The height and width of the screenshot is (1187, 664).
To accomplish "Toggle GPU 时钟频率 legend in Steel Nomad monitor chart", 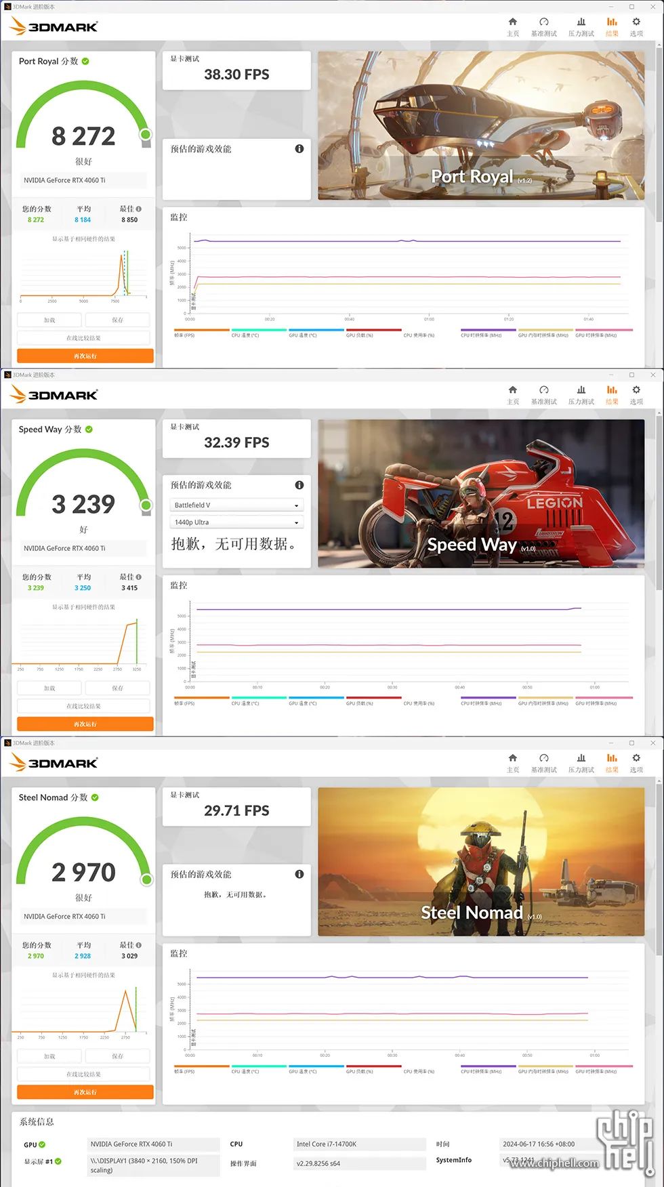I will [604, 1068].
